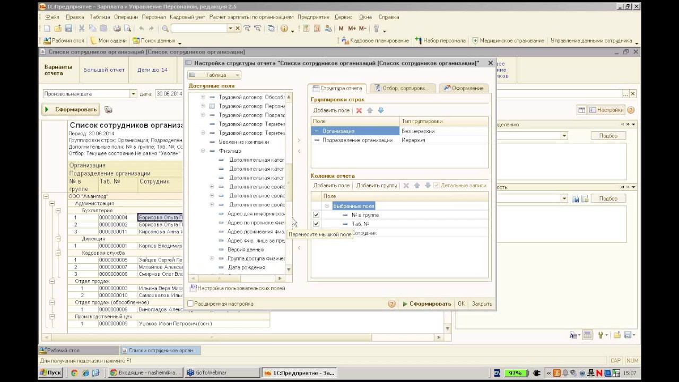Image resolution: width=679 pixels, height=382 pixels.
Task: Click the help question mark icon in dialog
Action: [x=391, y=304]
